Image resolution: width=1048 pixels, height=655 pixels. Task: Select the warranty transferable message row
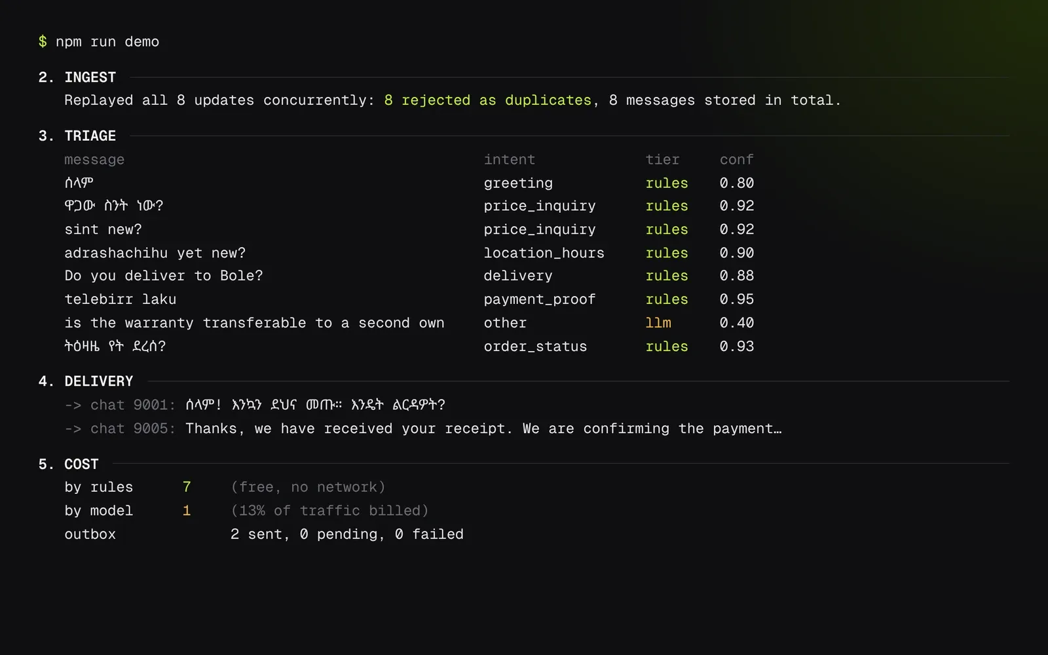click(254, 323)
